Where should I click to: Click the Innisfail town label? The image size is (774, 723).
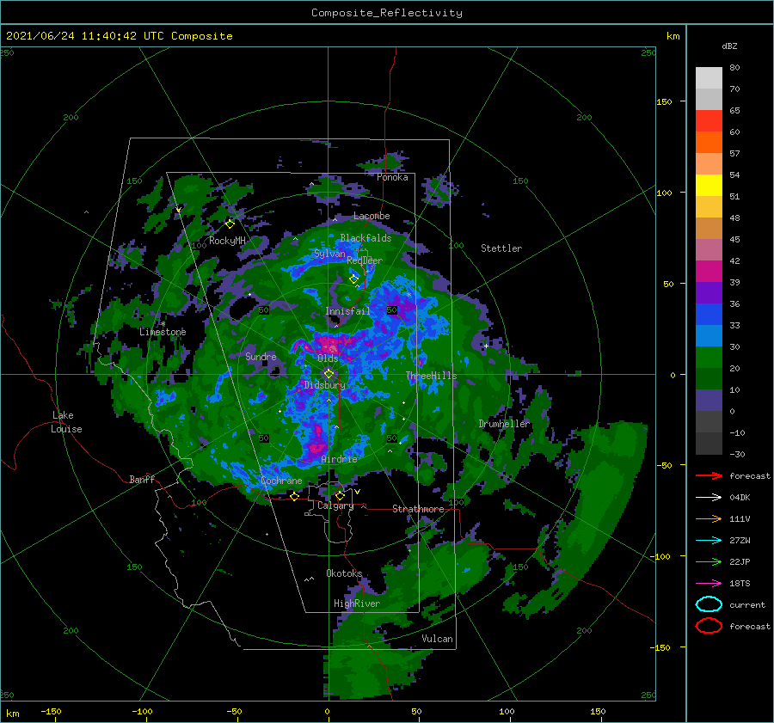click(x=347, y=311)
